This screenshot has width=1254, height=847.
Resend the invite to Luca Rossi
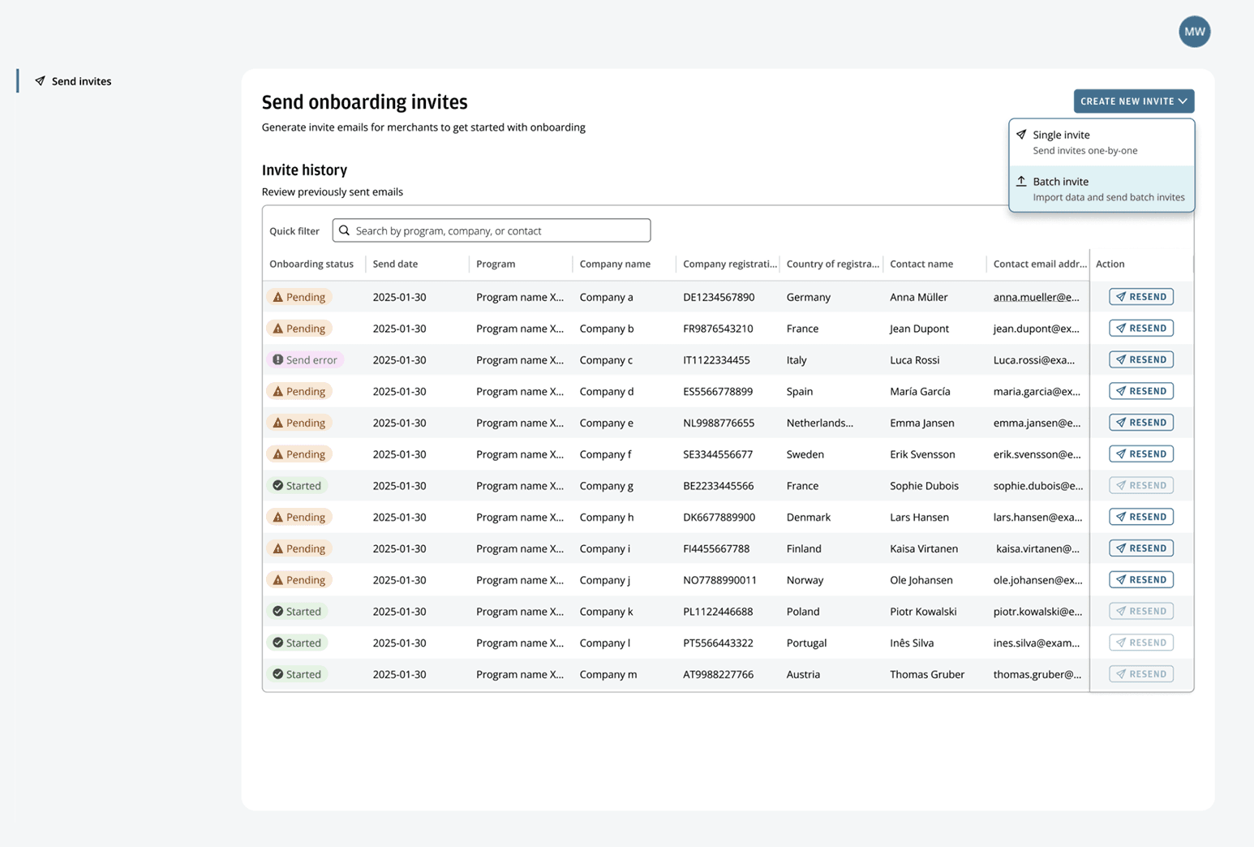click(1140, 359)
